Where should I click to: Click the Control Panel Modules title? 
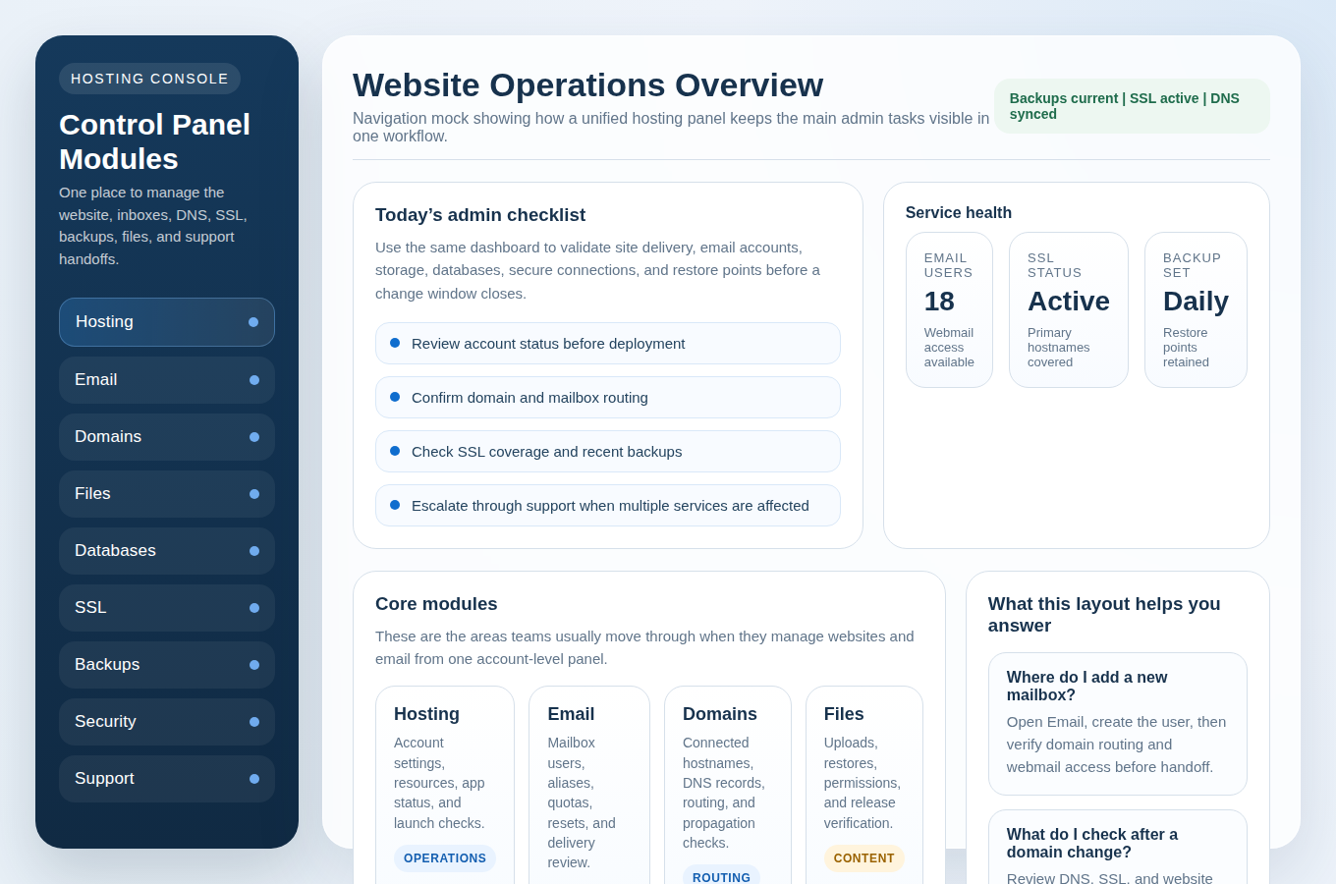click(x=154, y=141)
